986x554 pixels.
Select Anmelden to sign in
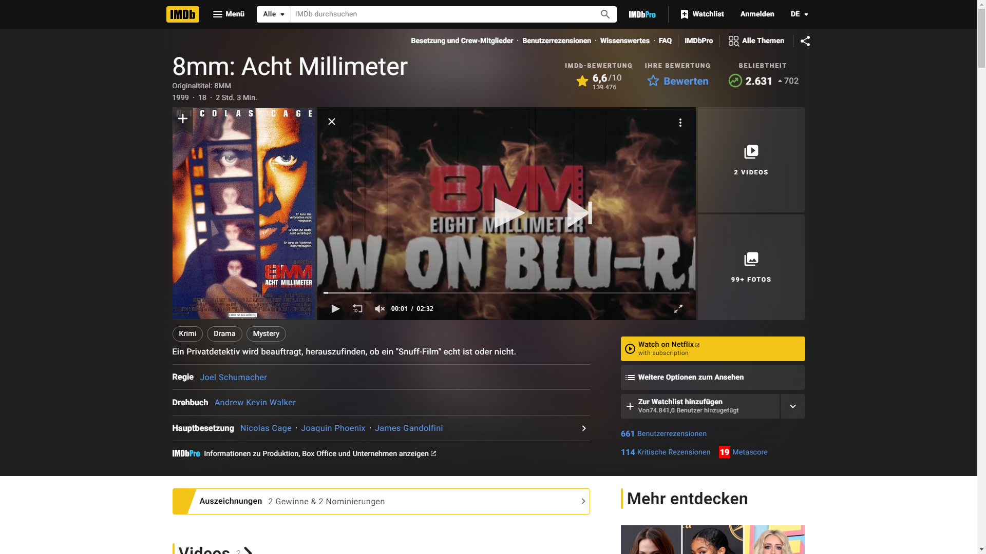[757, 14]
